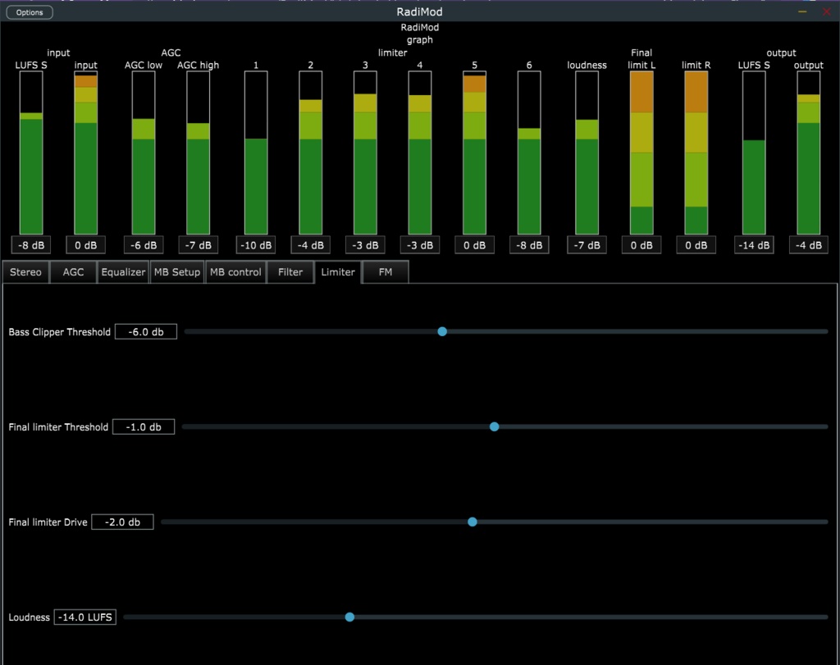The height and width of the screenshot is (665, 840).
Task: Click the AGC low -6 dB readout
Action: [x=144, y=245]
